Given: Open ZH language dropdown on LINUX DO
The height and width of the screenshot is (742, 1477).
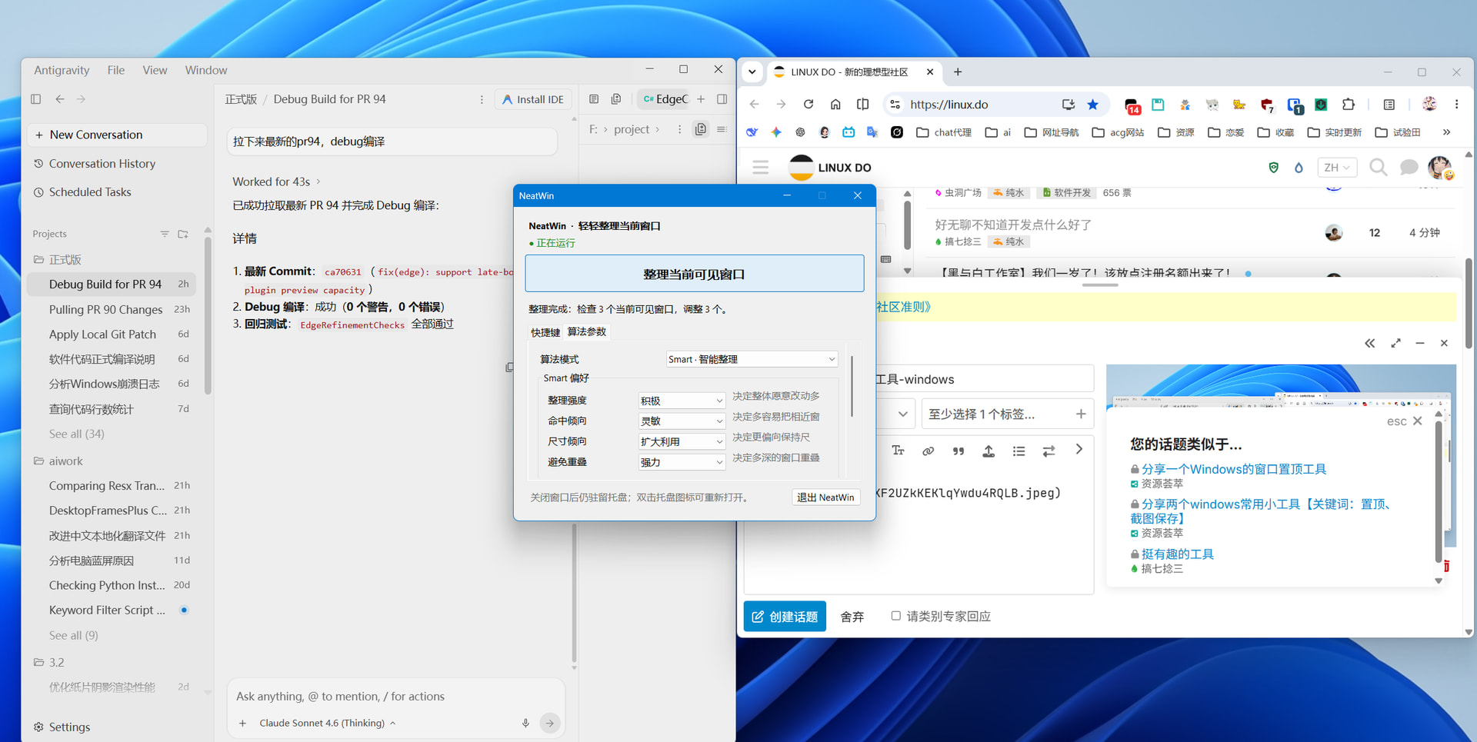Looking at the screenshot, I should pyautogui.click(x=1337, y=168).
